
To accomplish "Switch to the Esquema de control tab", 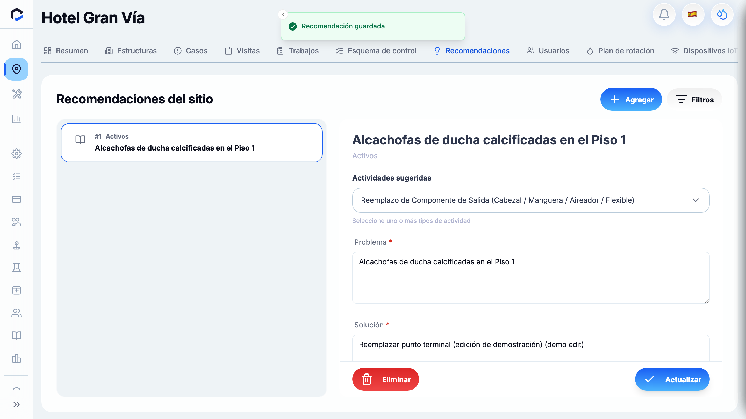I will 376,51.
